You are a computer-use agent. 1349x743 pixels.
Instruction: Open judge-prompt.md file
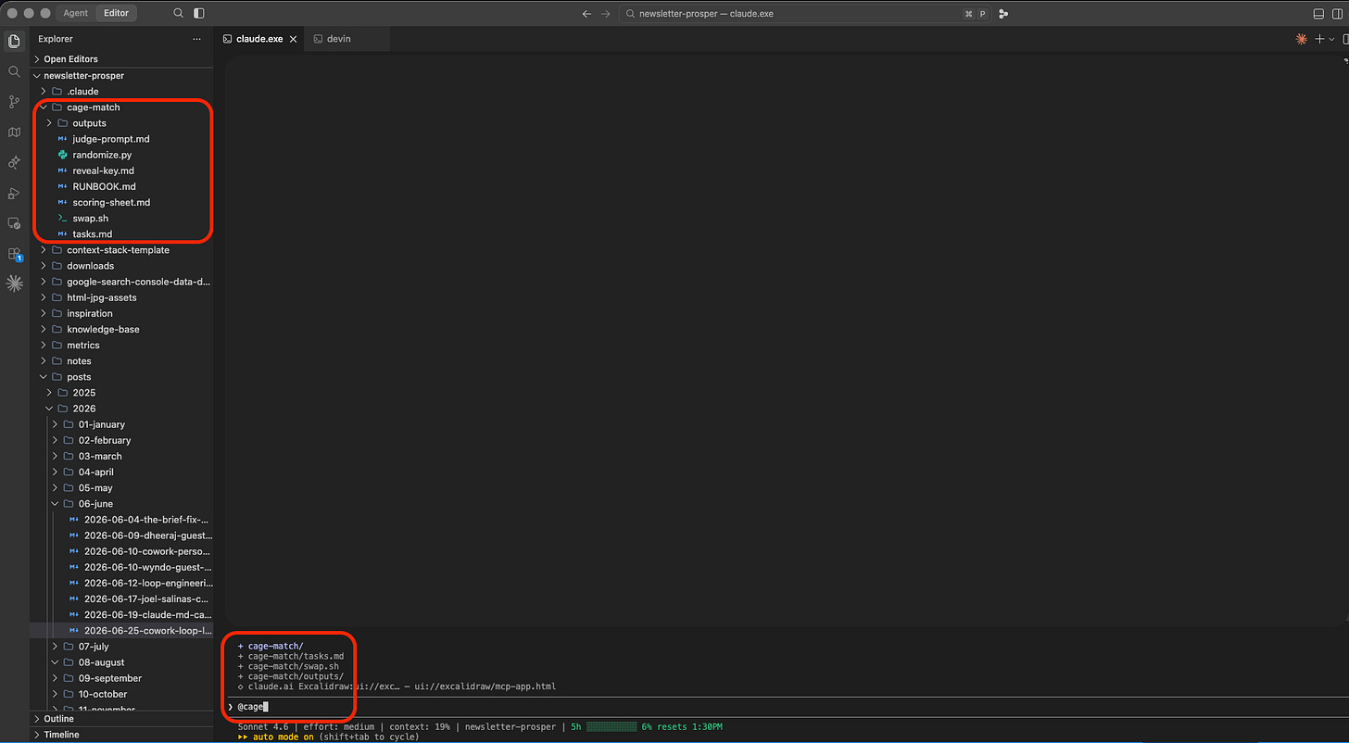tap(121, 138)
